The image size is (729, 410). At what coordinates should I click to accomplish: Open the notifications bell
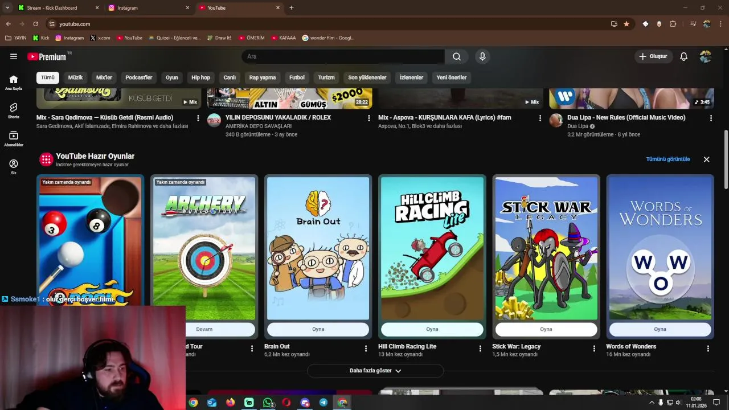pos(683,56)
